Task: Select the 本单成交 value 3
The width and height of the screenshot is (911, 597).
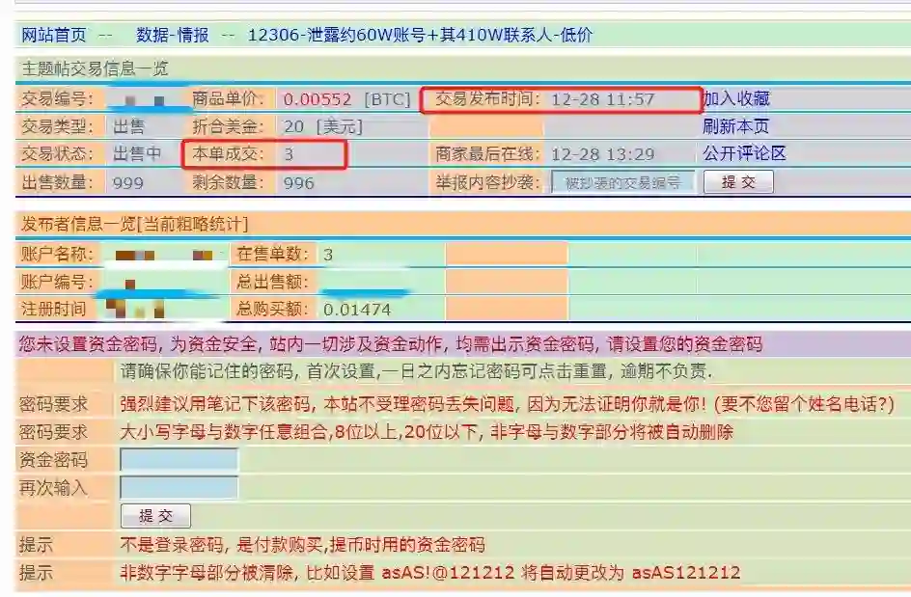Action: [289, 154]
